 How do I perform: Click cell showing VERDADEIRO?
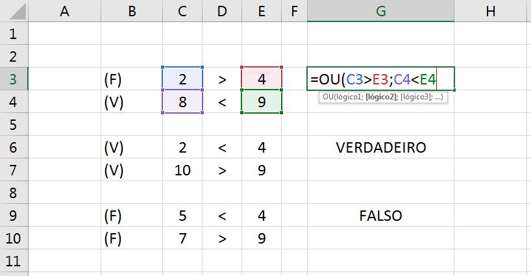coord(380,147)
